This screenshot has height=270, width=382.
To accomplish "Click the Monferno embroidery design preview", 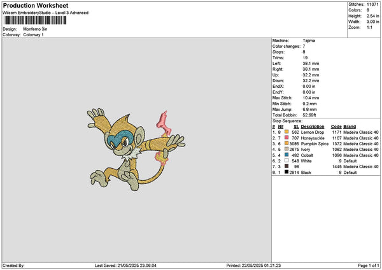I will (x=136, y=150).
